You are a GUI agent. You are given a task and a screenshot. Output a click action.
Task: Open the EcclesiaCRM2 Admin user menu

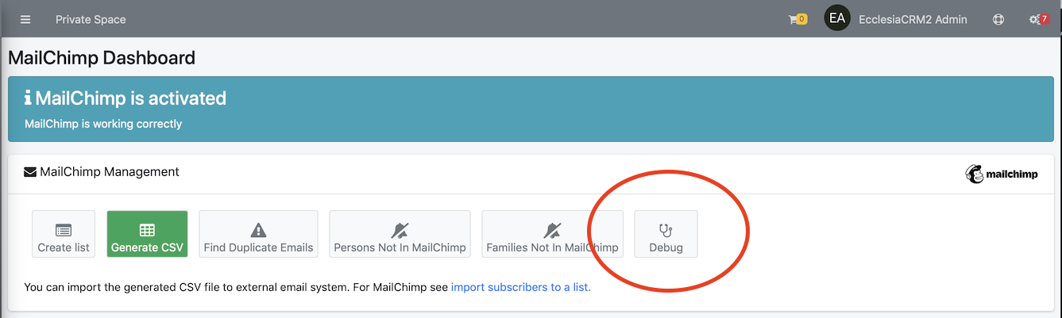[913, 19]
